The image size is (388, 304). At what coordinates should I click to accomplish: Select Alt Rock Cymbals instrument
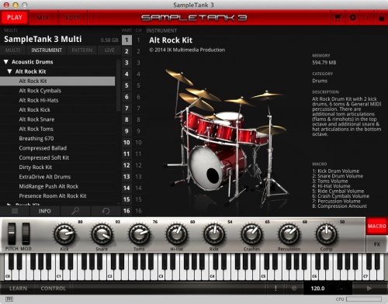57,91
